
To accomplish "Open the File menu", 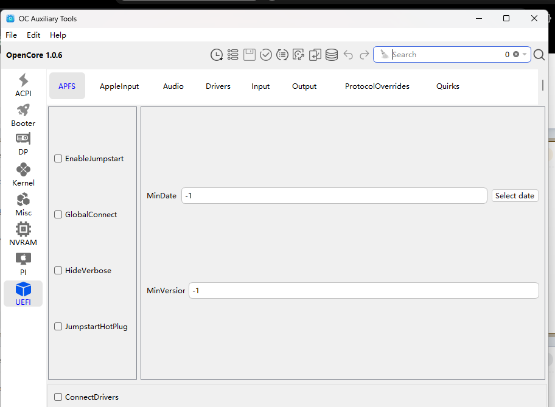I will pos(12,35).
